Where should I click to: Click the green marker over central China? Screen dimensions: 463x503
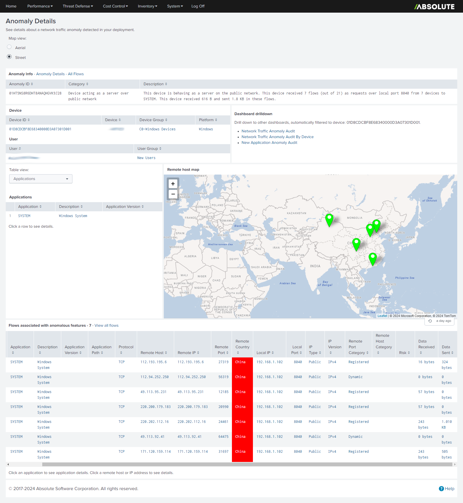(x=356, y=245)
